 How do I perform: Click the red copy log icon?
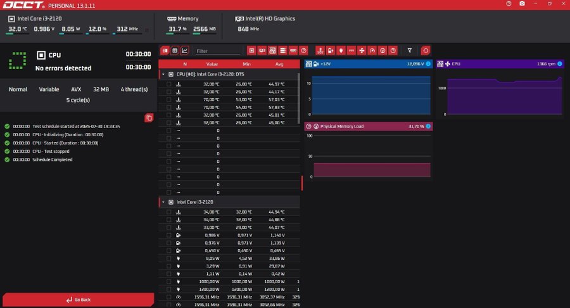point(148,118)
